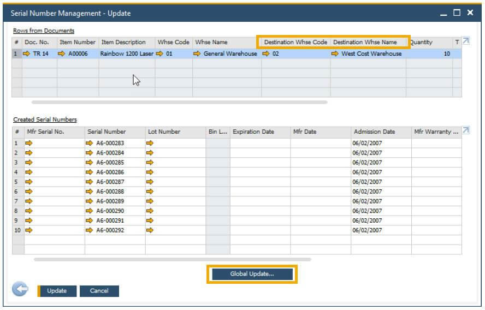This screenshot has height=310, width=485.
Task: Select the Mfr Warranty column header
Action: tap(436, 132)
